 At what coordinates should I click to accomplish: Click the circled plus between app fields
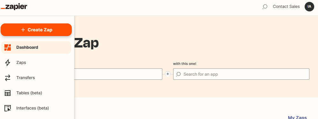pos(167,74)
